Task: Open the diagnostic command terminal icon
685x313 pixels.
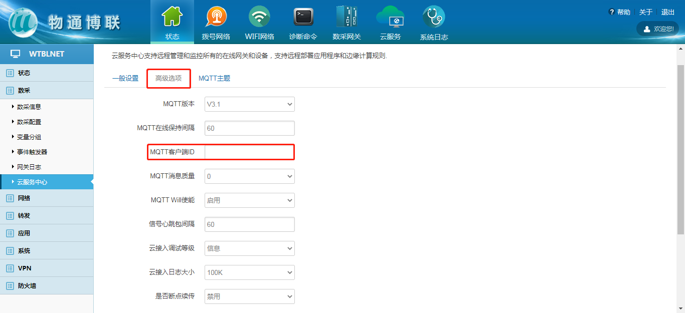Action: click(303, 18)
